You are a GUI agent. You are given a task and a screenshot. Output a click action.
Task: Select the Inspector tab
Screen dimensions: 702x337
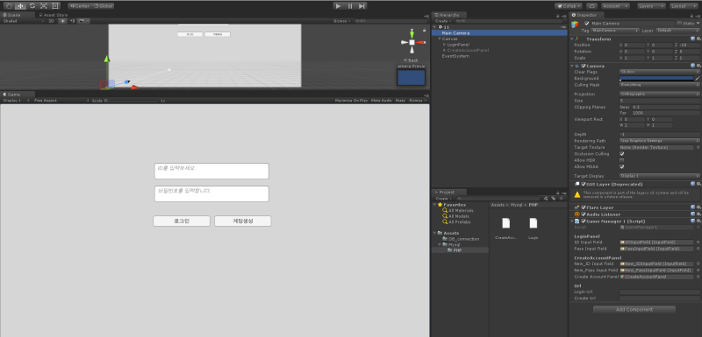click(586, 15)
